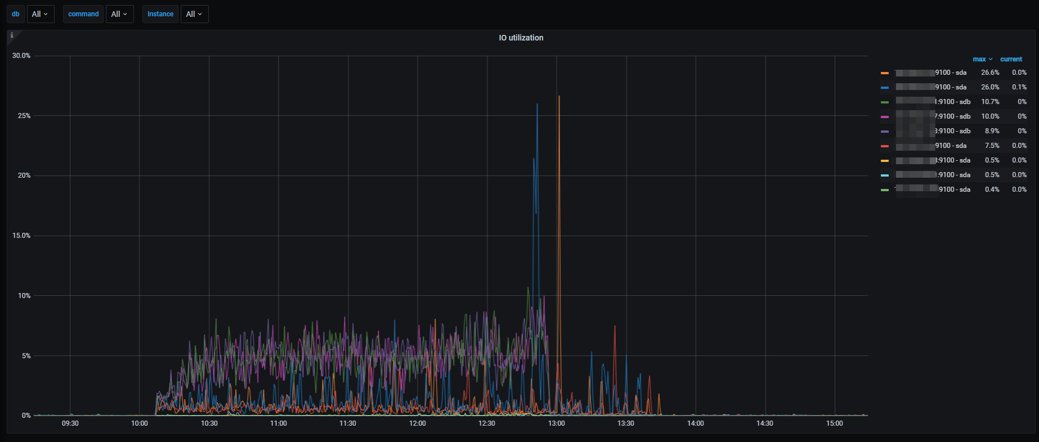Open the panel info corner icon
Screen dimensions: 1039x442
coord(12,35)
